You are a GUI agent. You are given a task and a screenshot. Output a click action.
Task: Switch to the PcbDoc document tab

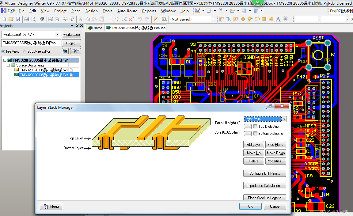135,28
